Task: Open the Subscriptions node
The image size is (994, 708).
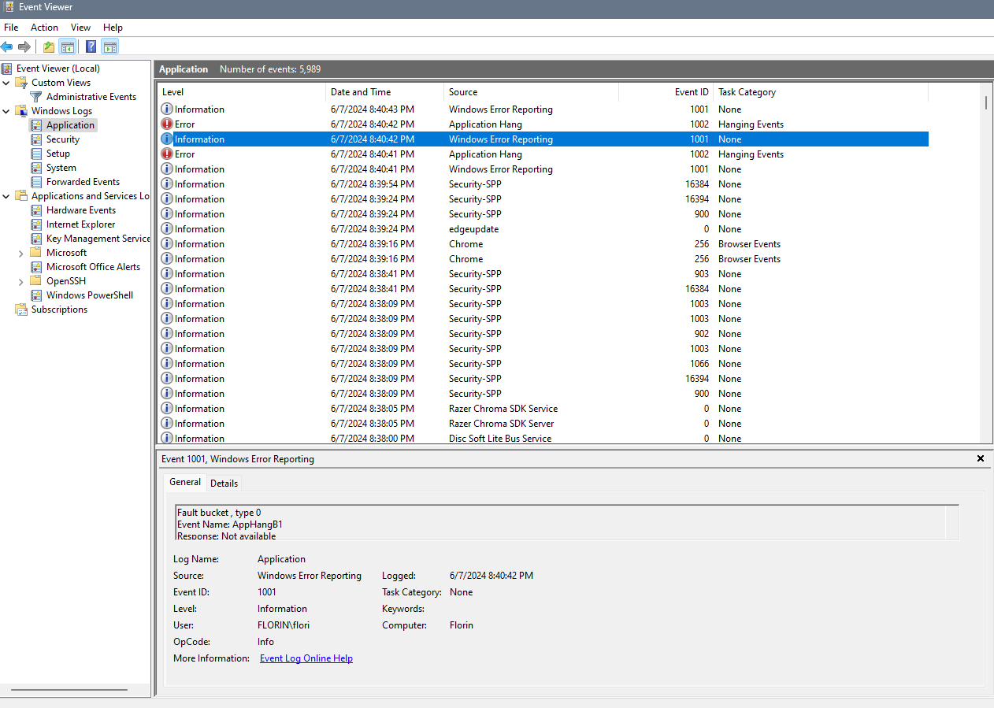Action: pyautogui.click(x=59, y=310)
